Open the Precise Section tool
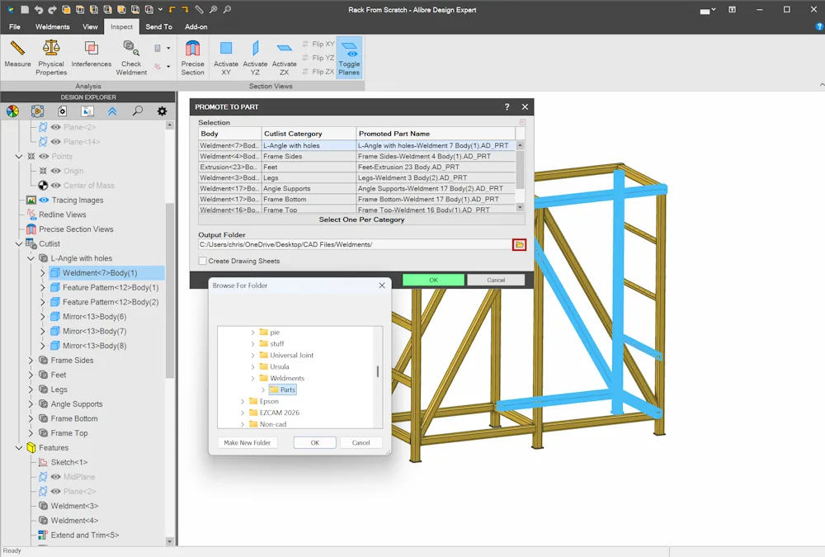 tap(192, 58)
